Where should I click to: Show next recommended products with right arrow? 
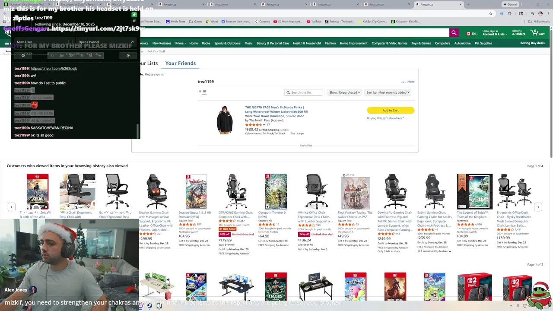coord(538,207)
